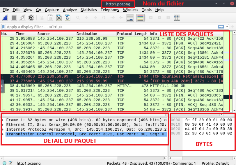Go back in packet history

[87, 18]
